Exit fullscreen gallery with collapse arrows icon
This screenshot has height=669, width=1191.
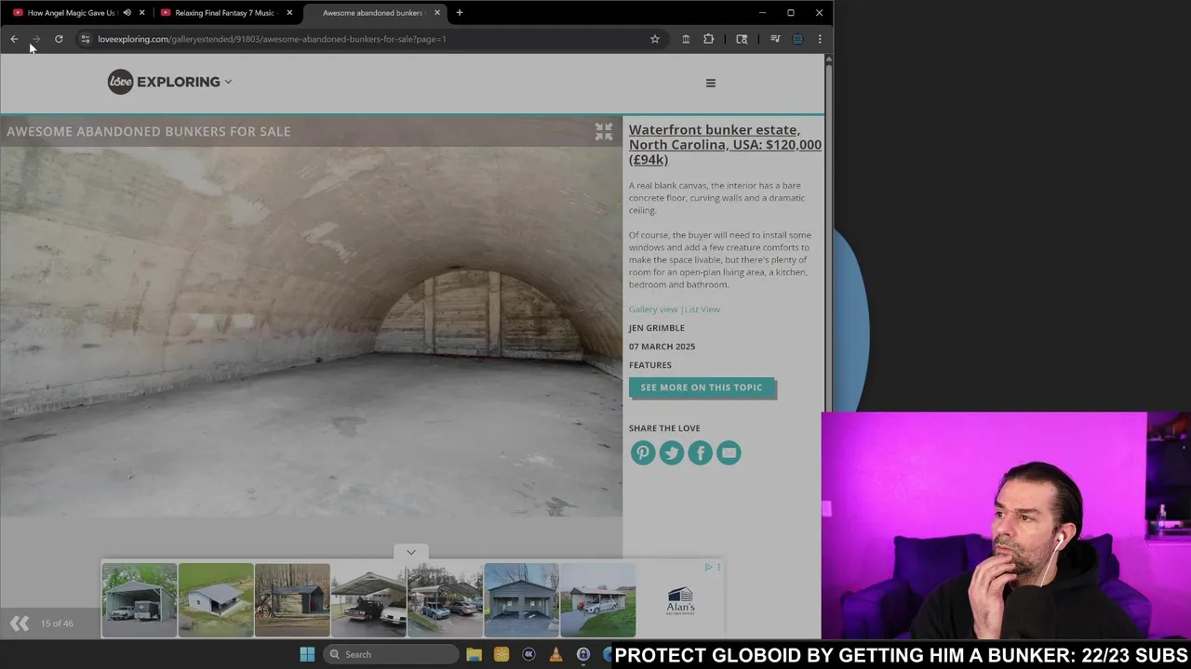point(604,132)
